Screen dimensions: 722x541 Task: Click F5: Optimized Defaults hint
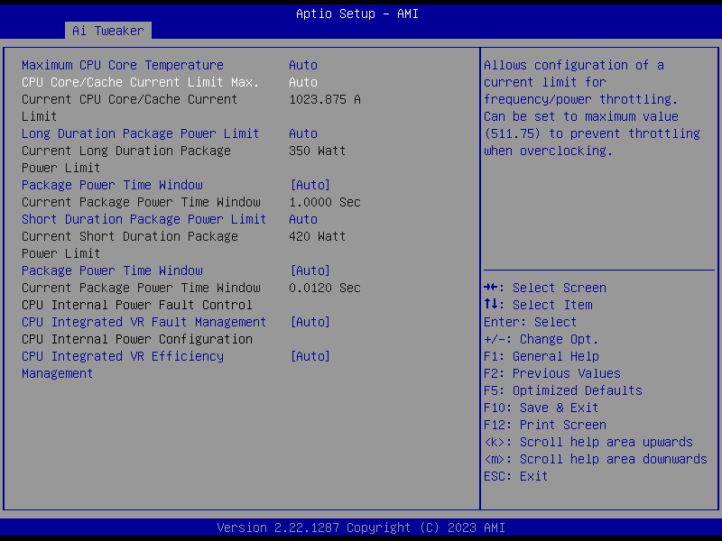(x=562, y=390)
